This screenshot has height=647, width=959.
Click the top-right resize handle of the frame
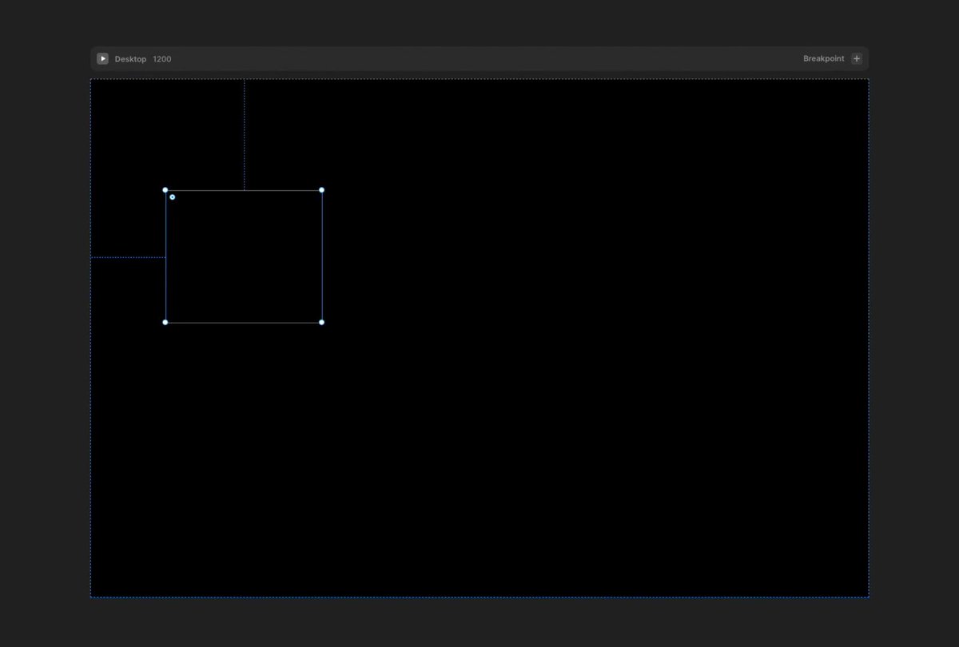pyautogui.click(x=322, y=190)
